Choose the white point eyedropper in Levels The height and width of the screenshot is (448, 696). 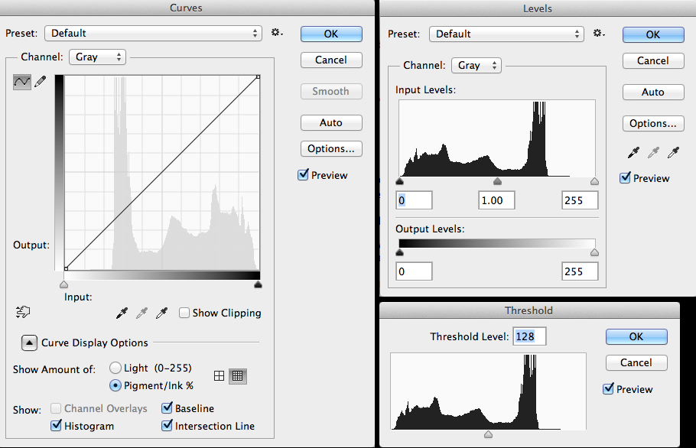point(674,154)
